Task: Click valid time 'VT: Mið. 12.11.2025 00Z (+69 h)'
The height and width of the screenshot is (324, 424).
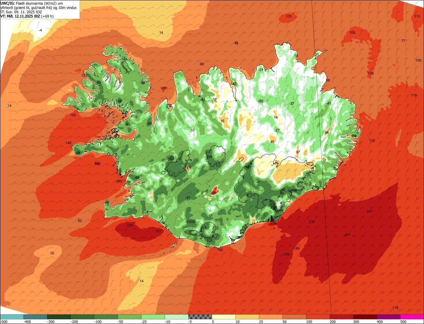Action: click(x=27, y=16)
